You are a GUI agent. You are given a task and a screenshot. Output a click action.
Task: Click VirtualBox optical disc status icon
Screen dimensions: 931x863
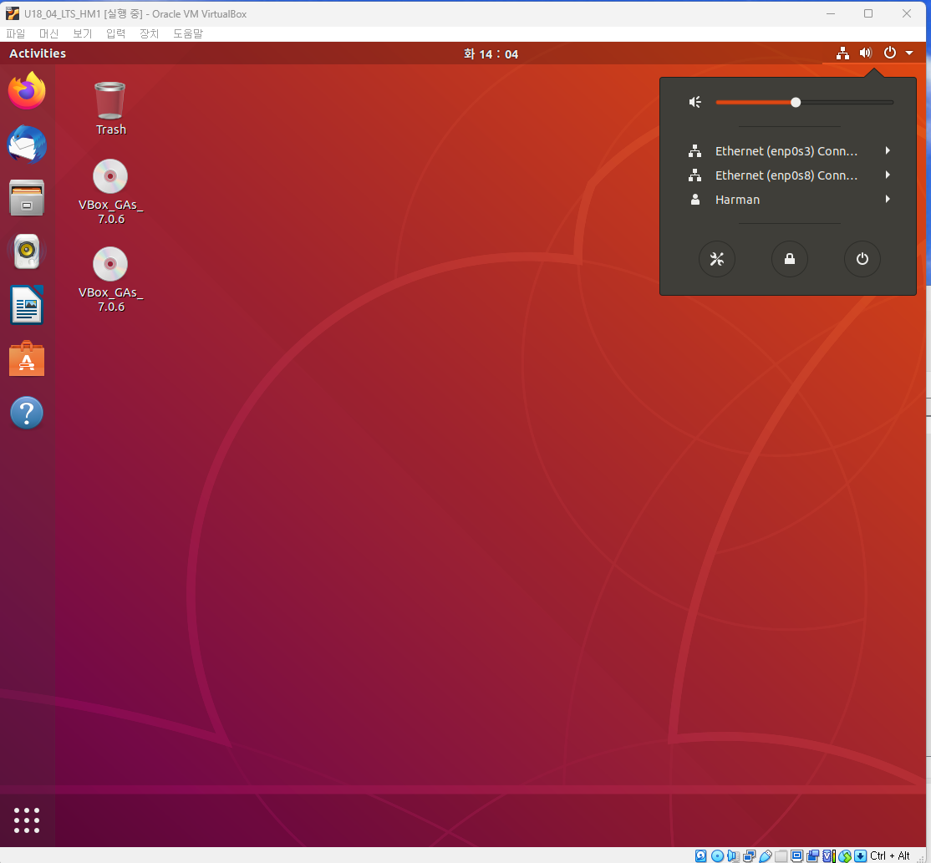pos(717,855)
